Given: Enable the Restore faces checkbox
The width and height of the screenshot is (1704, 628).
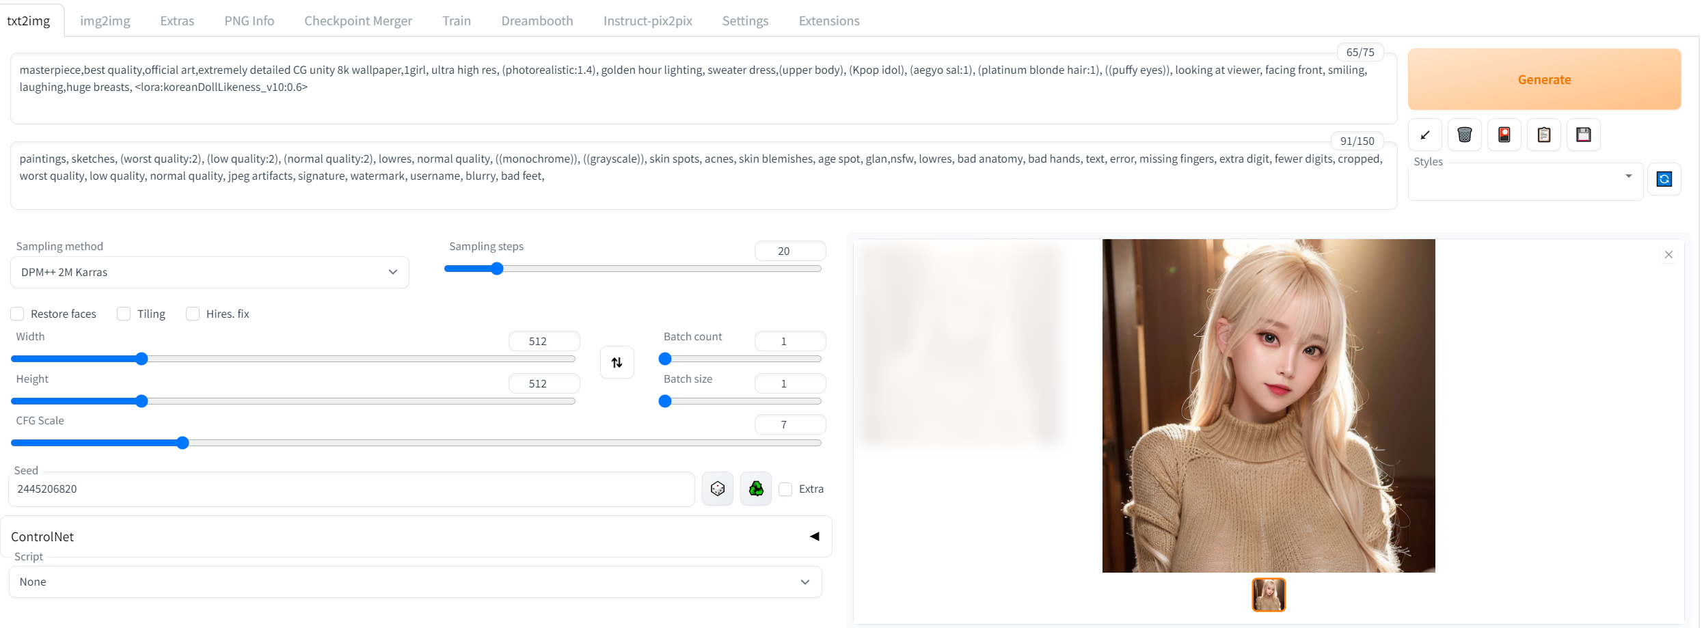Looking at the screenshot, I should coord(18,314).
